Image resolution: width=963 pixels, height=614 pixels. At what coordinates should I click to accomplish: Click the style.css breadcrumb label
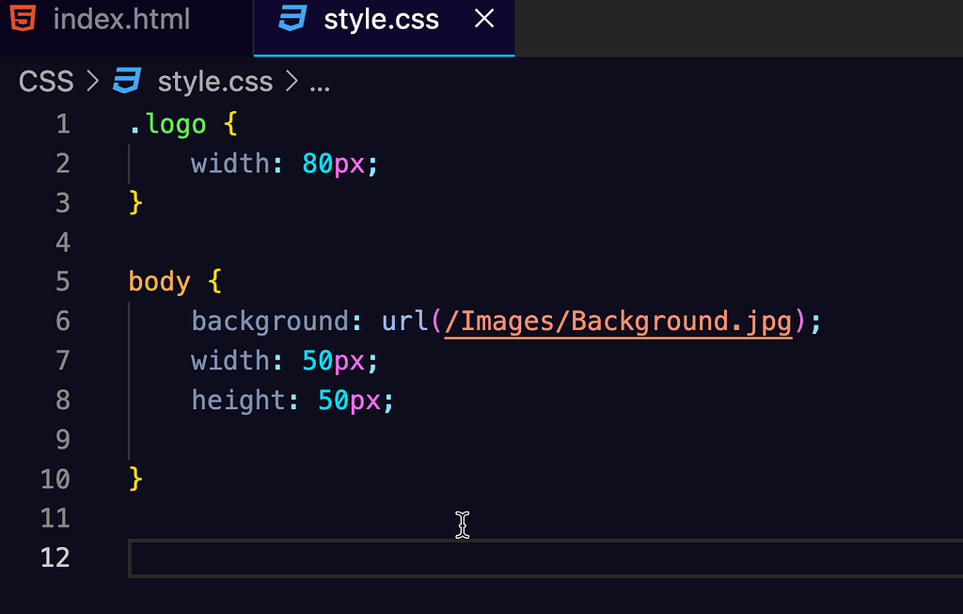[x=214, y=82]
